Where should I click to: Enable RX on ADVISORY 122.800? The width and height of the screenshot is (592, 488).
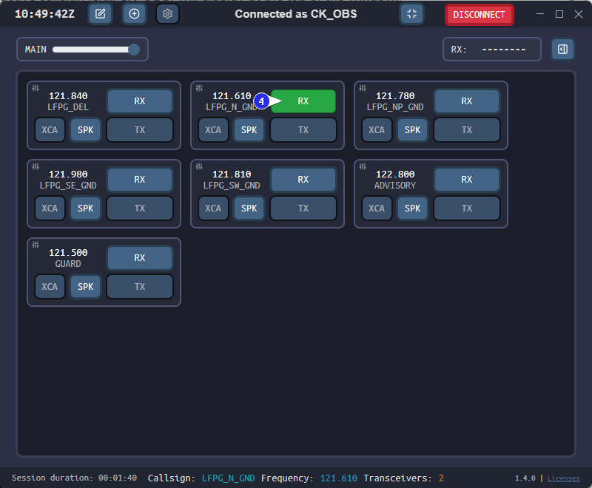click(467, 180)
